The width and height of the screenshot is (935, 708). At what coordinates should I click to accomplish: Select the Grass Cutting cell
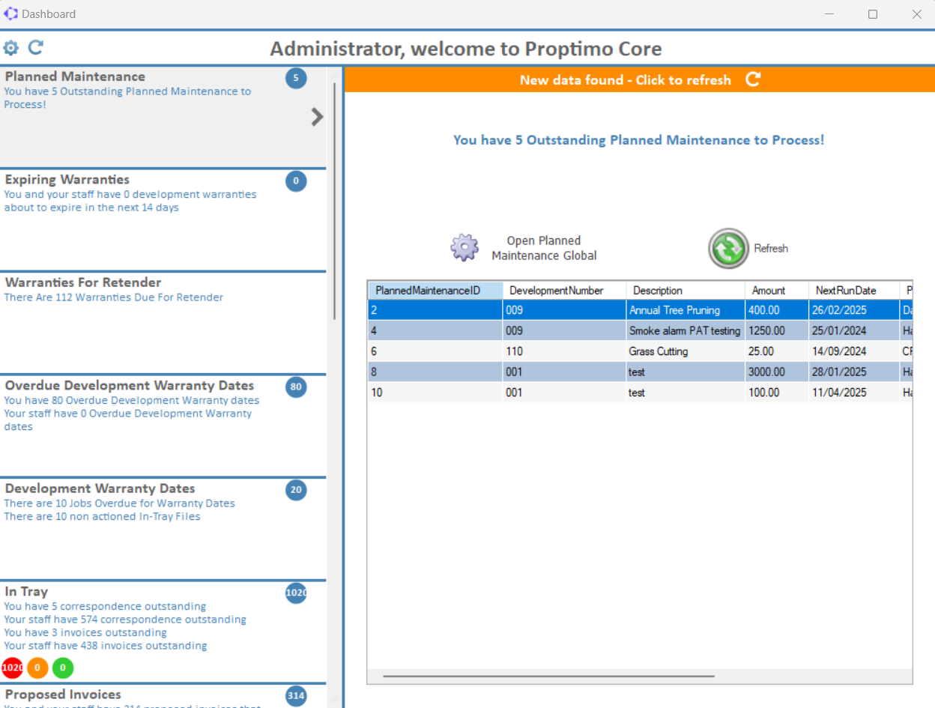coord(686,351)
